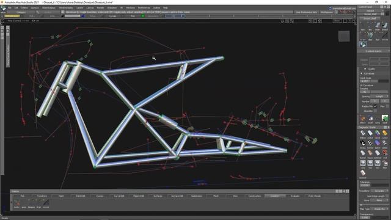Collapse the Curvature section
The height and width of the screenshot is (220, 391).
[x=361, y=73]
